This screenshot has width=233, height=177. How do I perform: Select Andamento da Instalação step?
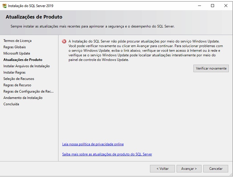23,98
